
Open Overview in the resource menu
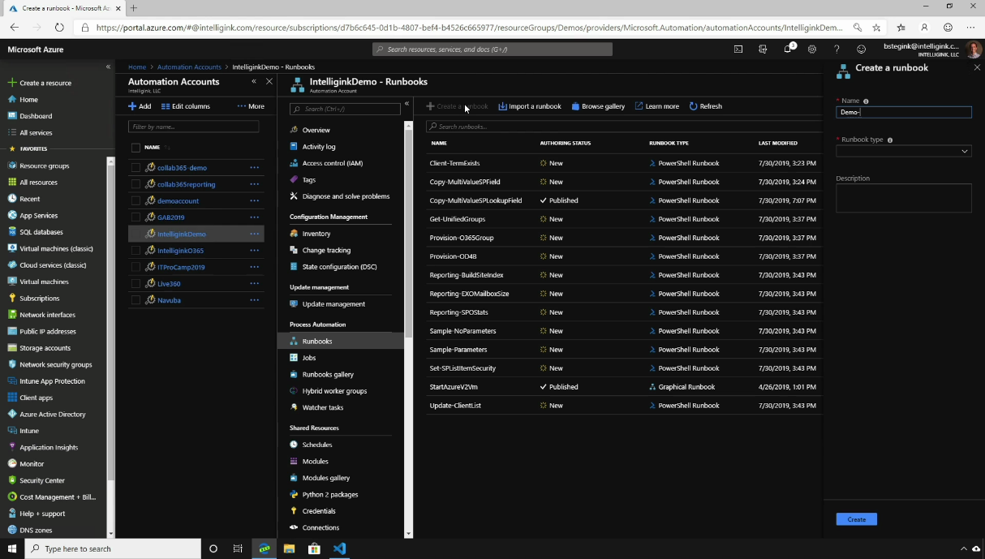click(x=310, y=130)
